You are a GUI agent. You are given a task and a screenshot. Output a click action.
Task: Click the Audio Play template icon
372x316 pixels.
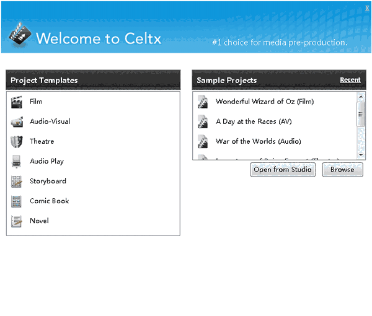(17, 162)
